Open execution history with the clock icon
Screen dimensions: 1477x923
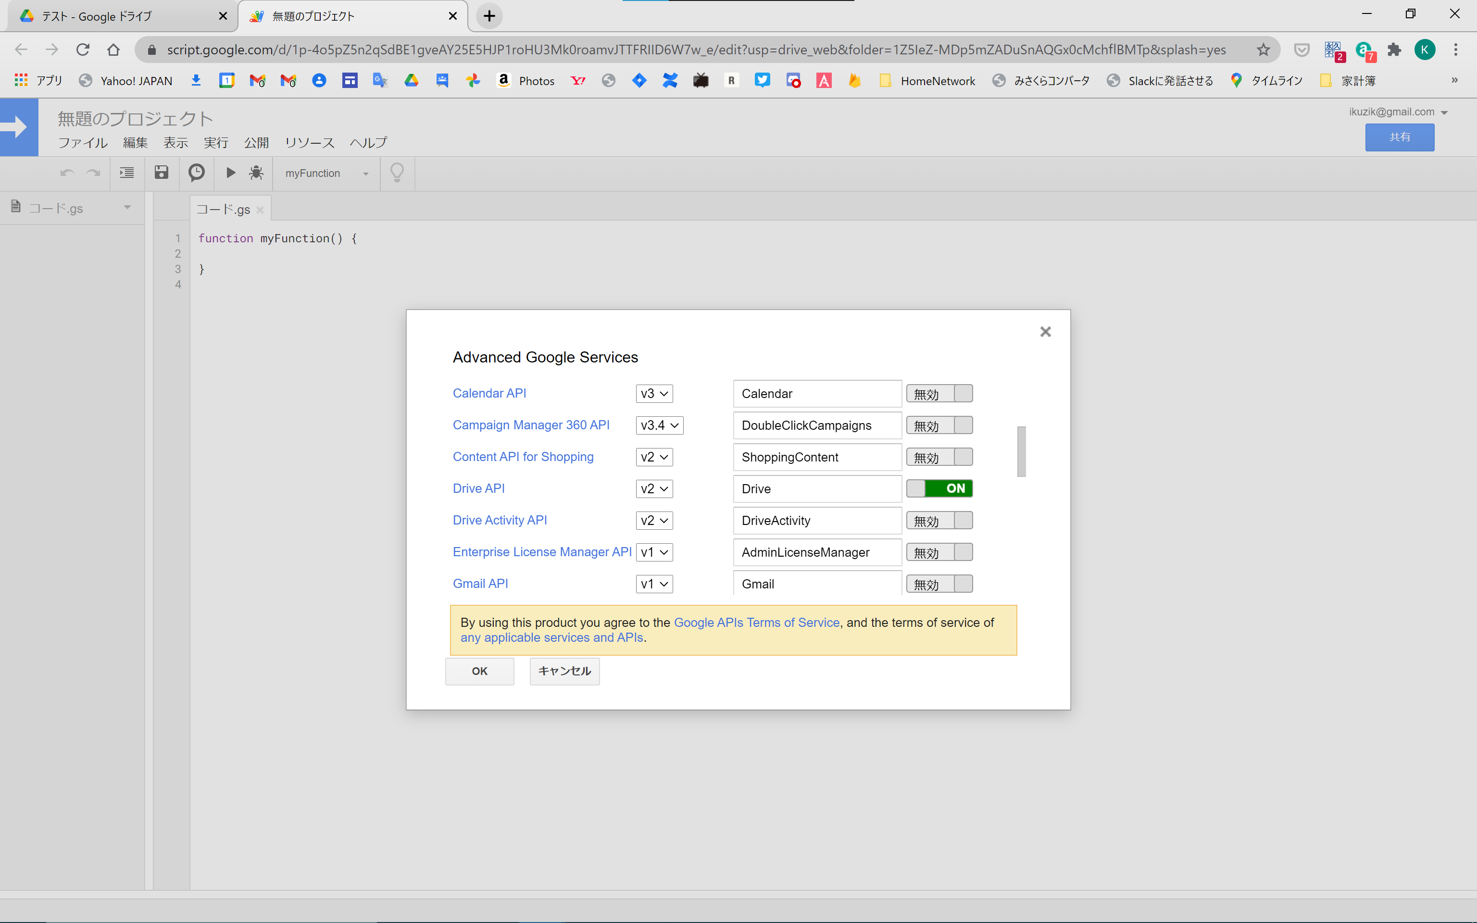[196, 173]
